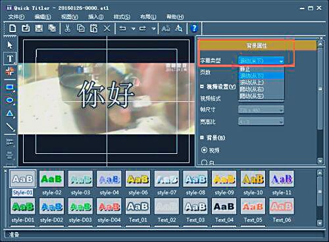329x242 pixels.
Task: Open help with the blue question icon
Action: (194, 28)
